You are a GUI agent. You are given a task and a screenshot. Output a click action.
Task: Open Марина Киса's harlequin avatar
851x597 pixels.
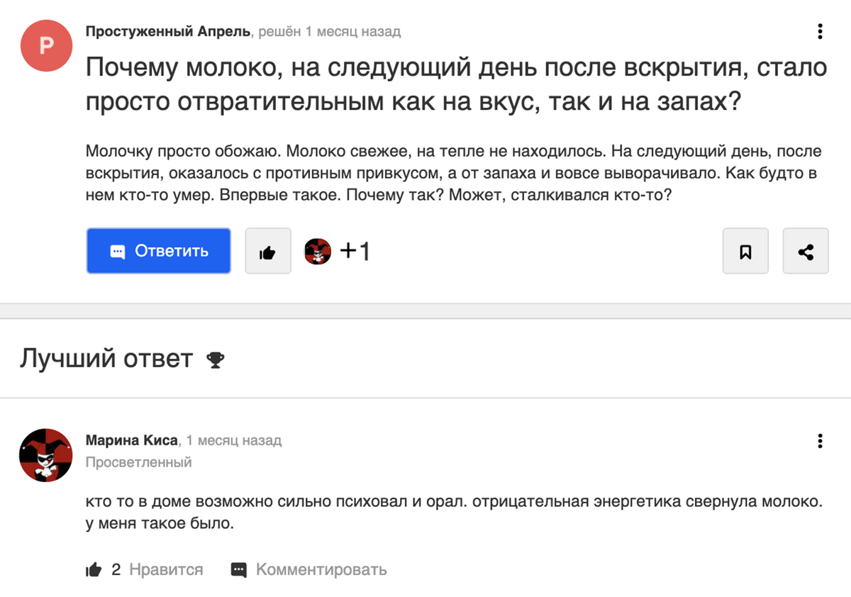tap(46, 455)
